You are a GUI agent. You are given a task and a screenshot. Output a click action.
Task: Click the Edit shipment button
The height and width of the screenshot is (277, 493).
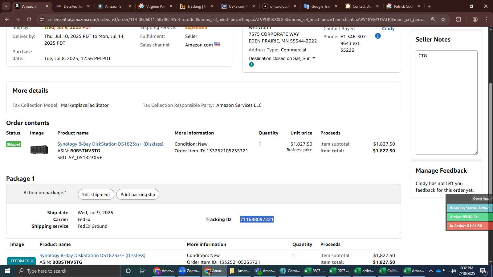(x=96, y=195)
